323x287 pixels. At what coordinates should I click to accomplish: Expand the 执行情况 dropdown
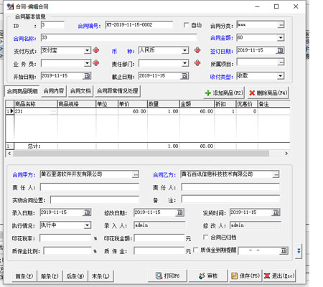coord(87,225)
